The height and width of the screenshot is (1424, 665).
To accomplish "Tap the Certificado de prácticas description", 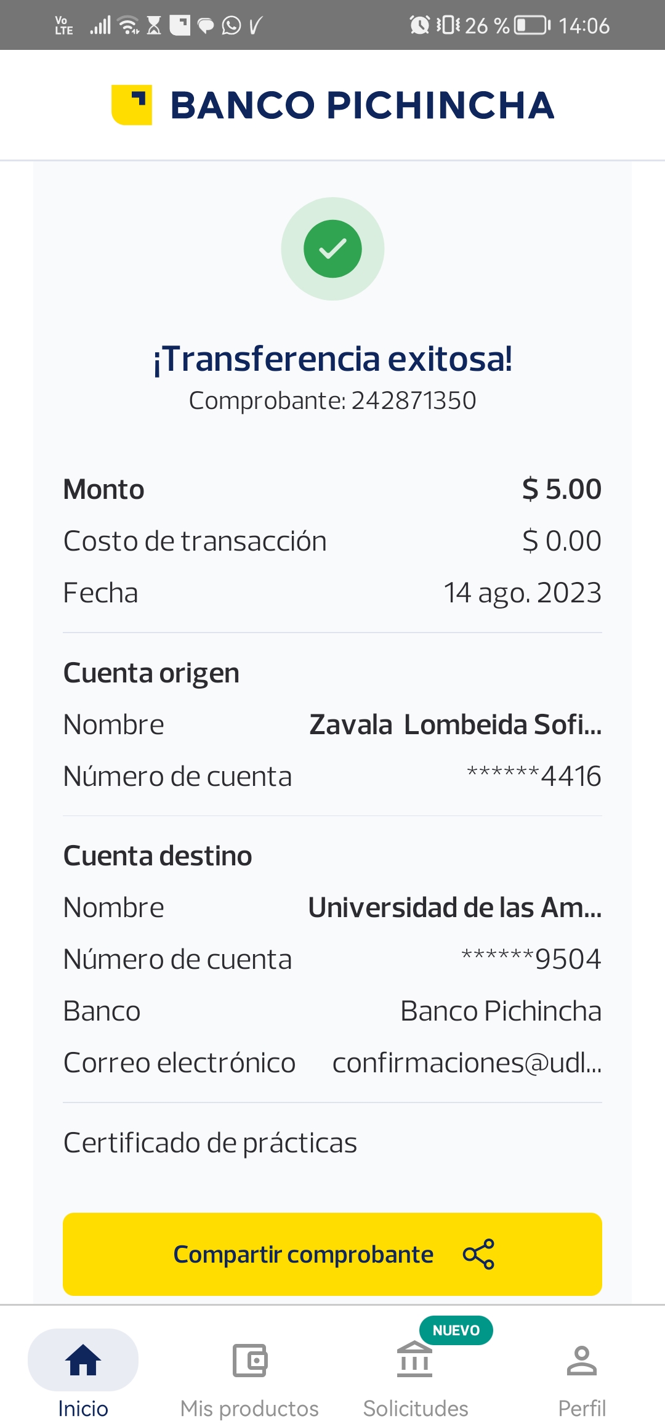I will tap(211, 1143).
